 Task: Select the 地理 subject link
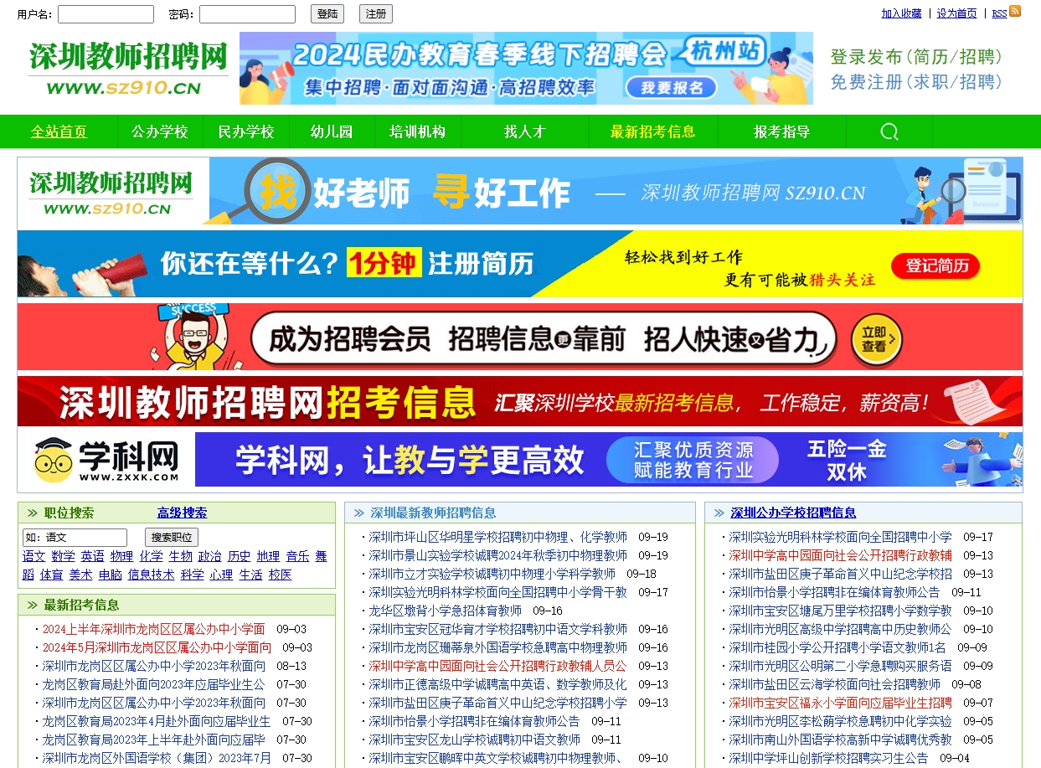pos(269,556)
